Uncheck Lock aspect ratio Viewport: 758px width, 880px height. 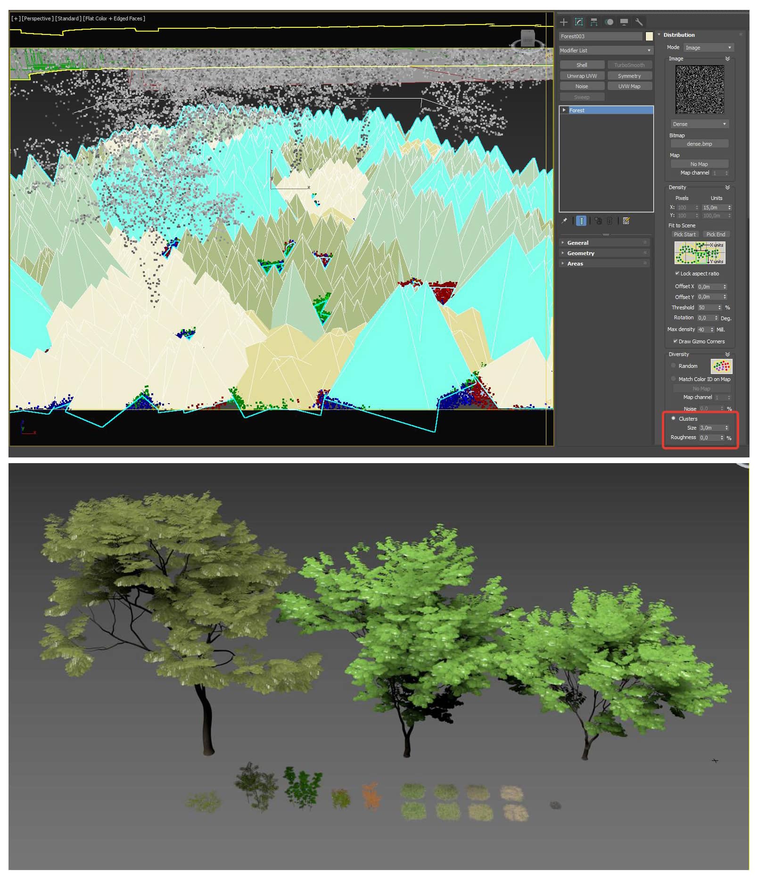pos(677,274)
